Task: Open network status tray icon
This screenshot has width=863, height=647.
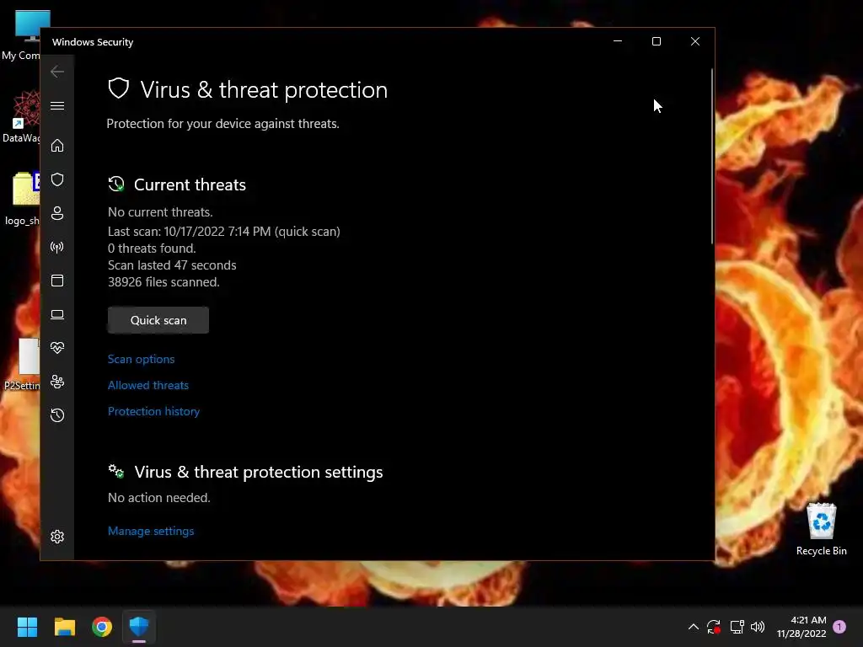Action: (737, 627)
